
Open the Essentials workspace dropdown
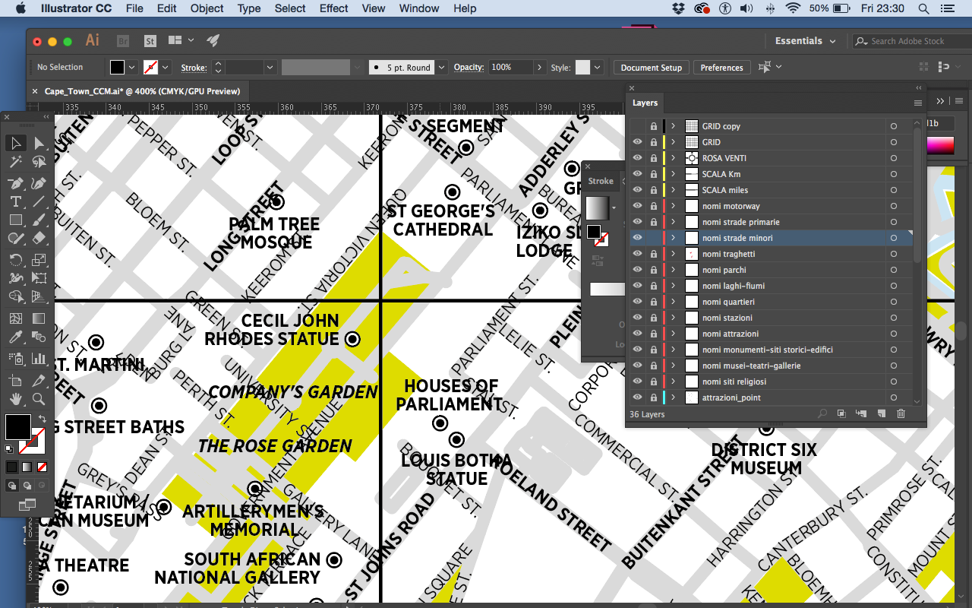tap(805, 41)
